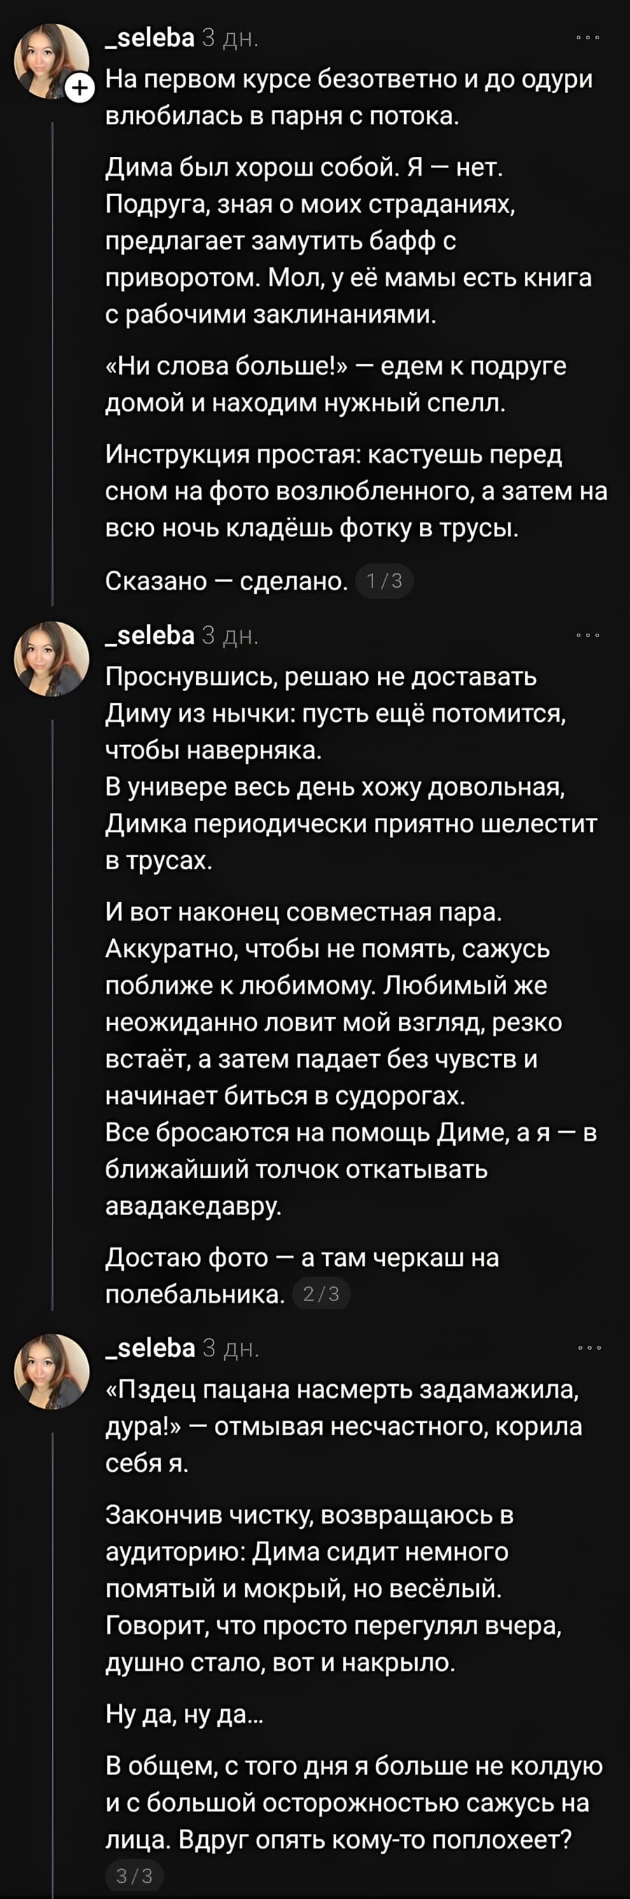
Task: Click the "3 дн." timestamp on third post
Action: click(229, 1349)
